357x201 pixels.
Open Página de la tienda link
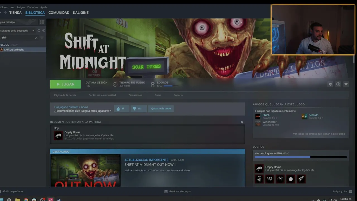point(65,95)
